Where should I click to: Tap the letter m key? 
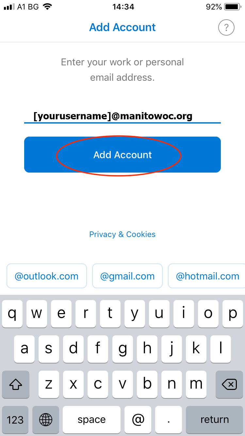click(196, 384)
